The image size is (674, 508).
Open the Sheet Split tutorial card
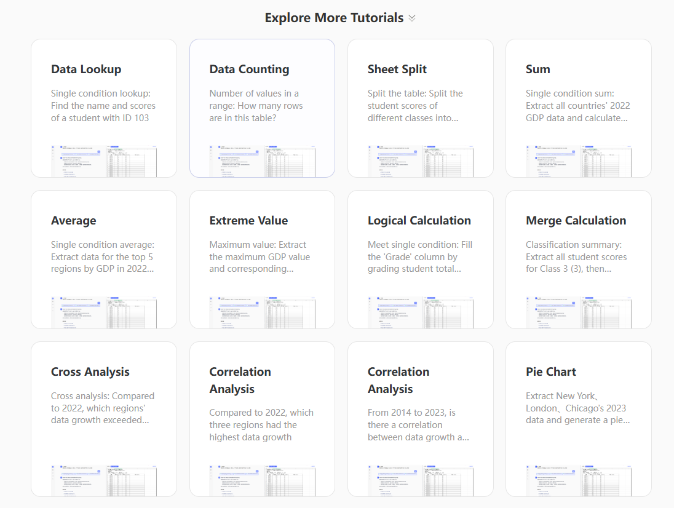[420, 108]
